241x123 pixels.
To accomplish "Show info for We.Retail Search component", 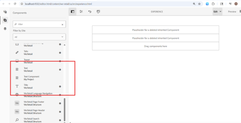I will 60,120.
